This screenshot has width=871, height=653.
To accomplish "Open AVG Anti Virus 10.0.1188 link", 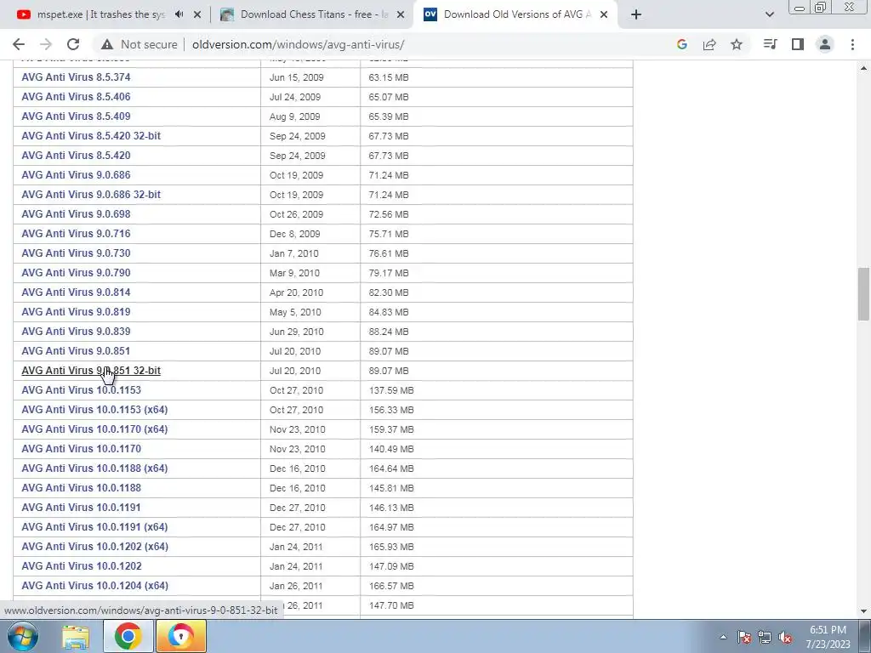I will click(81, 488).
